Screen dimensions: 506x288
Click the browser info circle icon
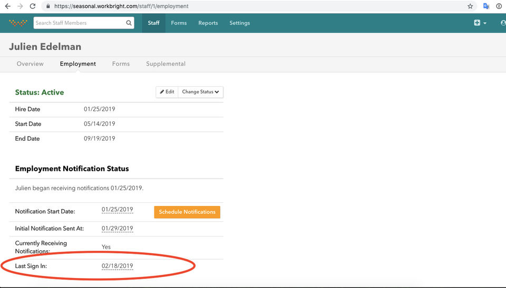[499, 6]
